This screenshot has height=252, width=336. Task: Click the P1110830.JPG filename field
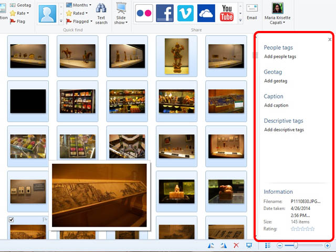tap(306, 202)
